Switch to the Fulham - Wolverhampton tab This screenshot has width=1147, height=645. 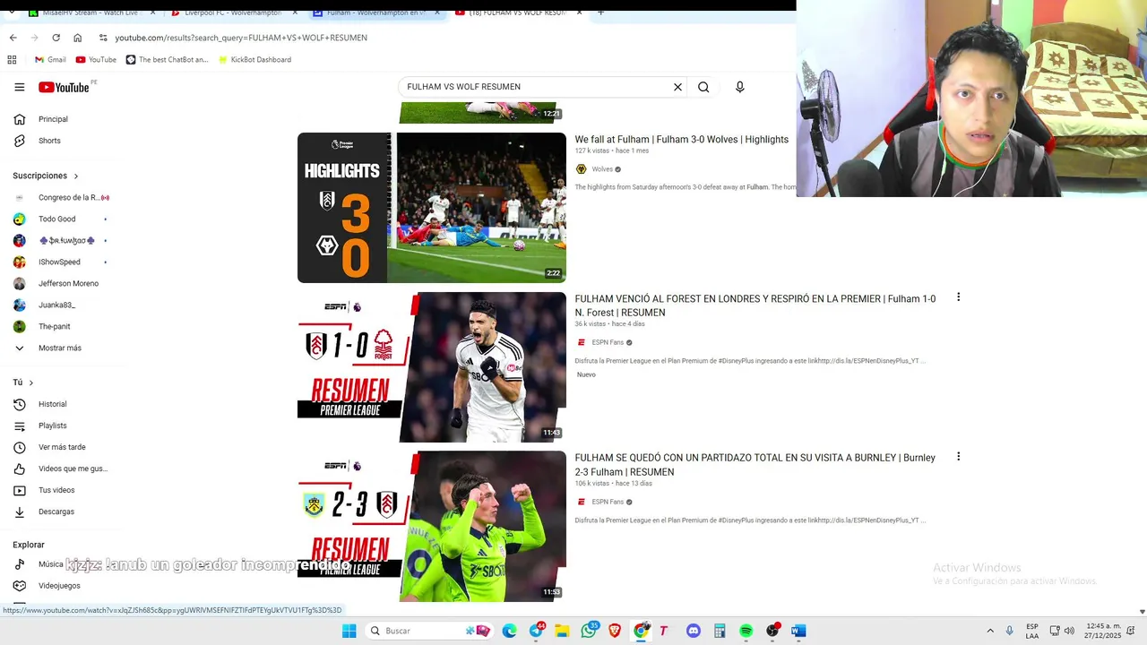click(375, 13)
